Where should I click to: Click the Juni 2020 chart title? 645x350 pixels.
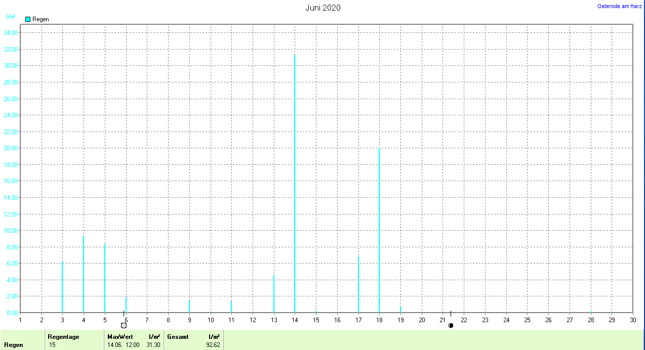323,8
